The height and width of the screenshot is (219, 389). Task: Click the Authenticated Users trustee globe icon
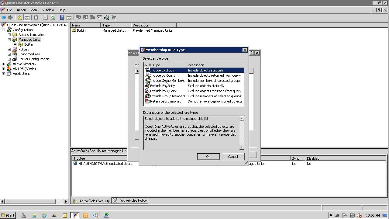[75, 163]
